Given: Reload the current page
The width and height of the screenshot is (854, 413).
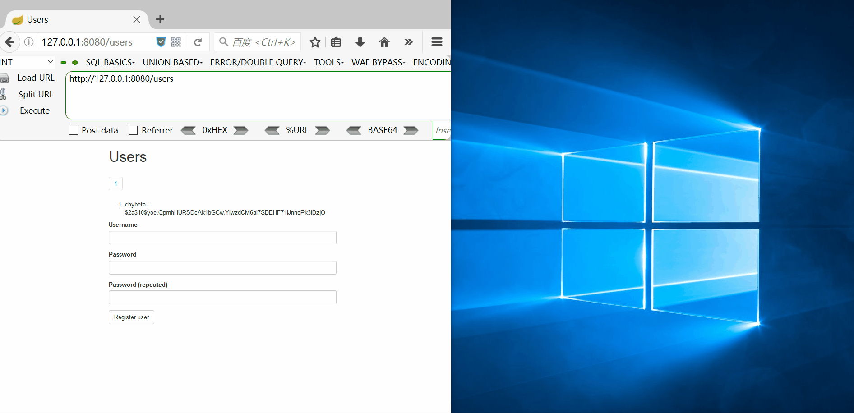Looking at the screenshot, I should pyautogui.click(x=198, y=41).
